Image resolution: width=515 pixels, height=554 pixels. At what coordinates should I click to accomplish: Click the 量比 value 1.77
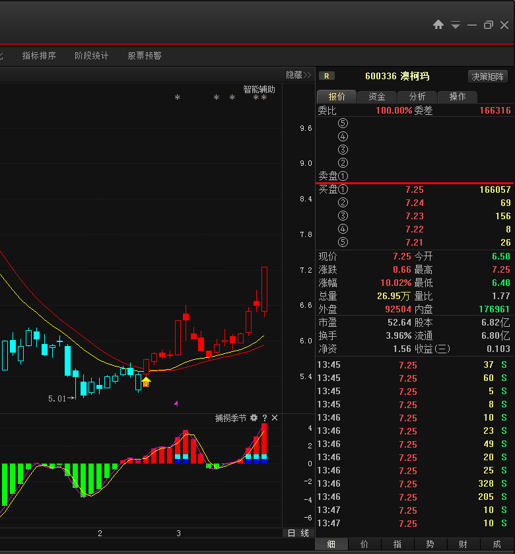501,296
